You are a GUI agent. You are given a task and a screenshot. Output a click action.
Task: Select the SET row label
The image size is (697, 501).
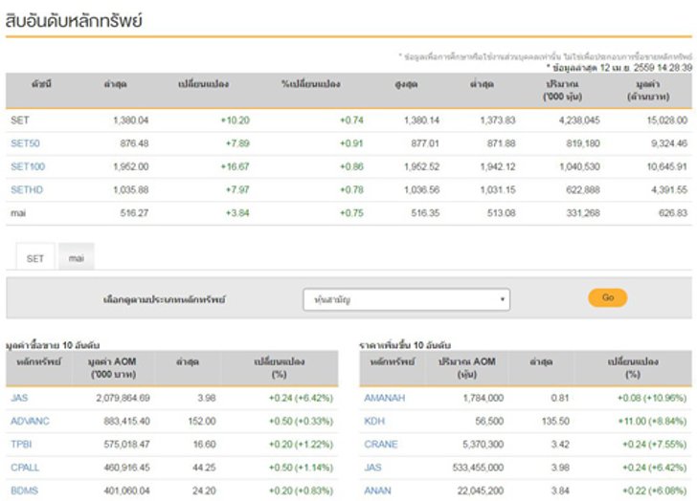click(20, 120)
